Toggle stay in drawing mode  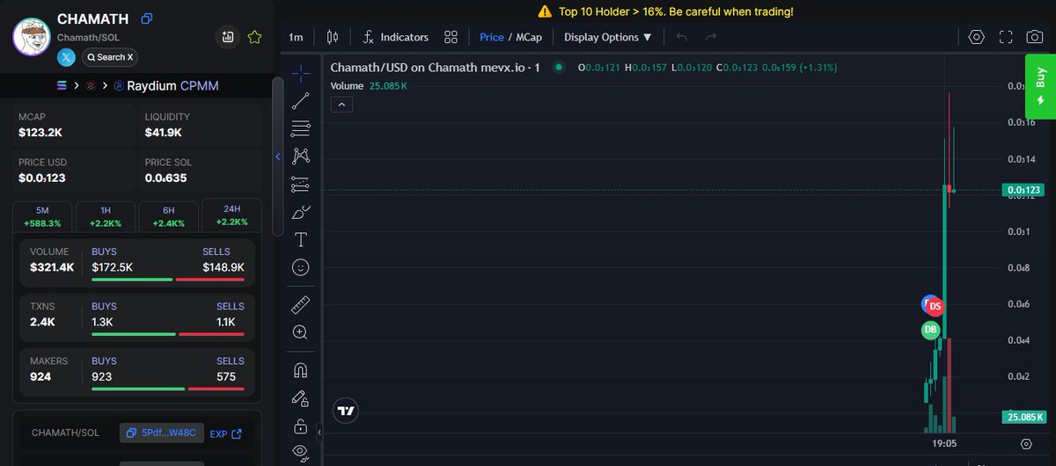click(300, 398)
